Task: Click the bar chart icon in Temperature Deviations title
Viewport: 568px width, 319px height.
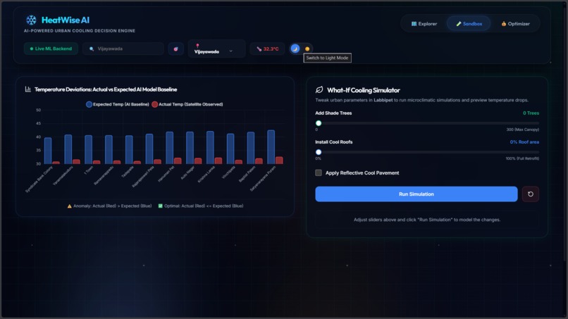Action: point(28,89)
